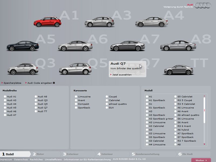Select Sportback under Karosserie

[x=76, y=107]
